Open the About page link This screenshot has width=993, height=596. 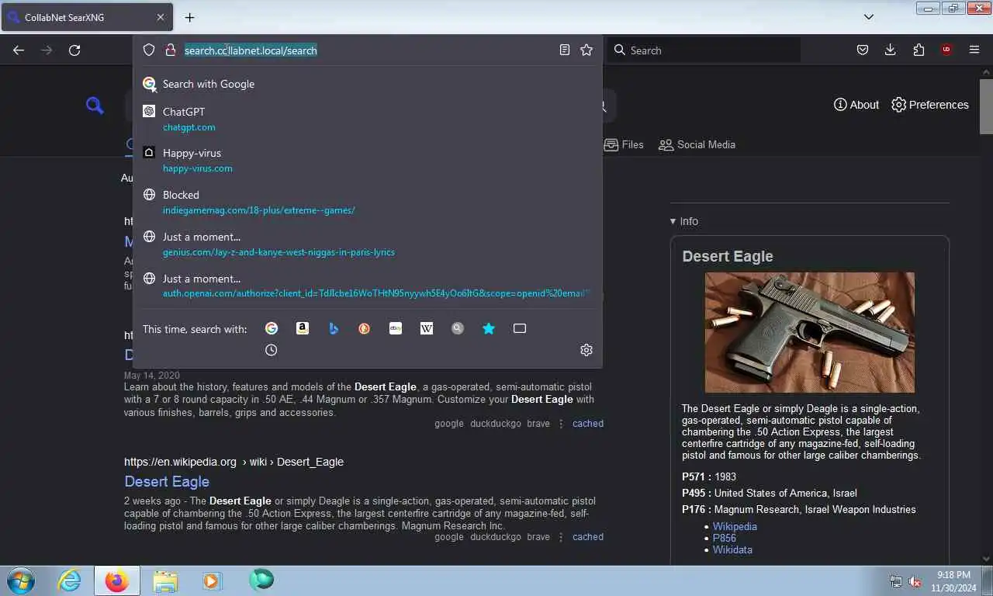(856, 105)
